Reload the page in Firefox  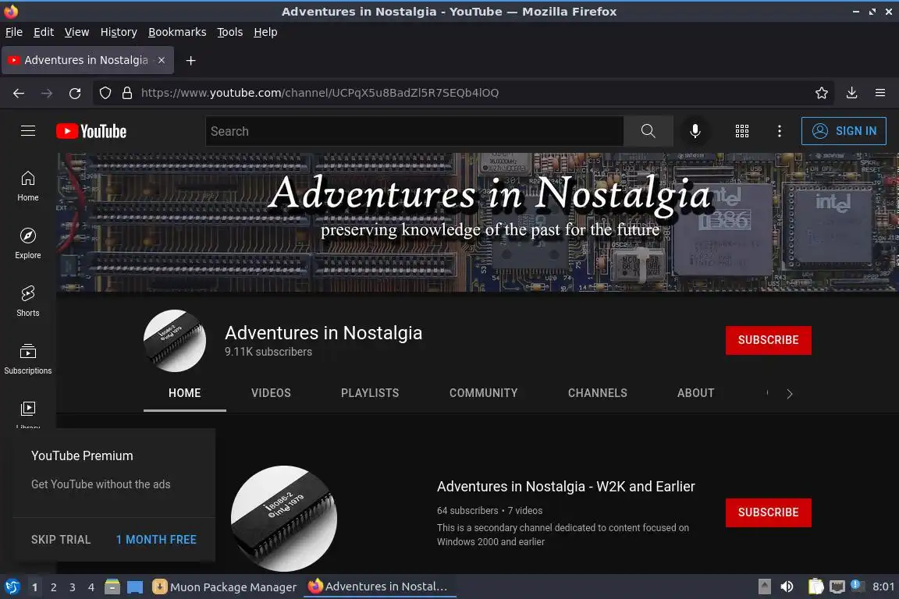75,93
